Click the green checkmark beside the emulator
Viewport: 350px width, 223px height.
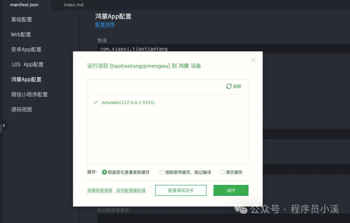pos(95,102)
